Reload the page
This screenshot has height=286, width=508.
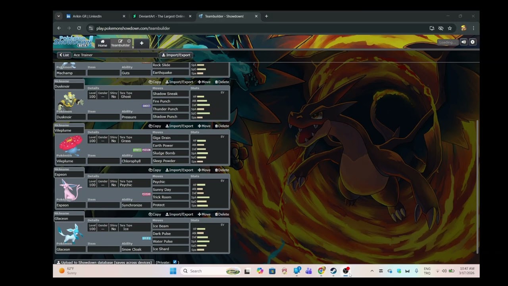[x=79, y=28]
